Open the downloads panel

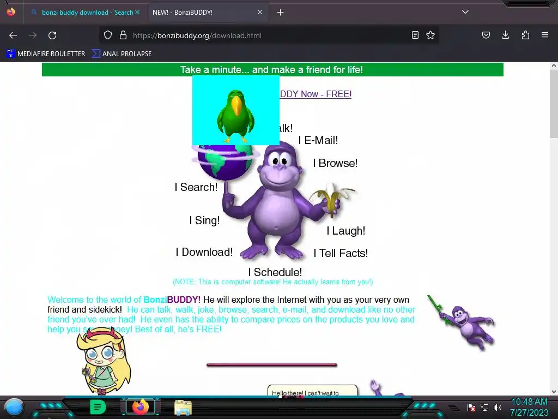(x=505, y=35)
